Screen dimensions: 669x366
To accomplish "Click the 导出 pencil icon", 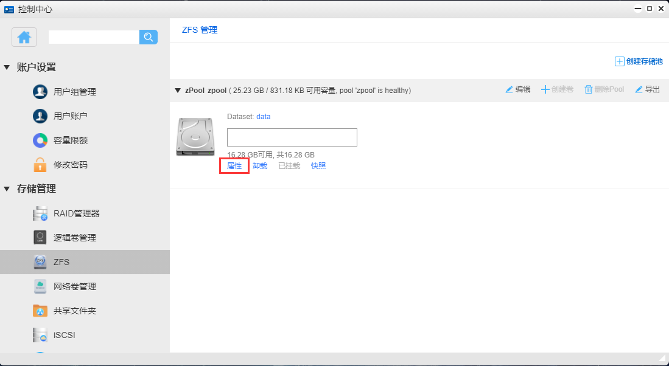I will [639, 89].
